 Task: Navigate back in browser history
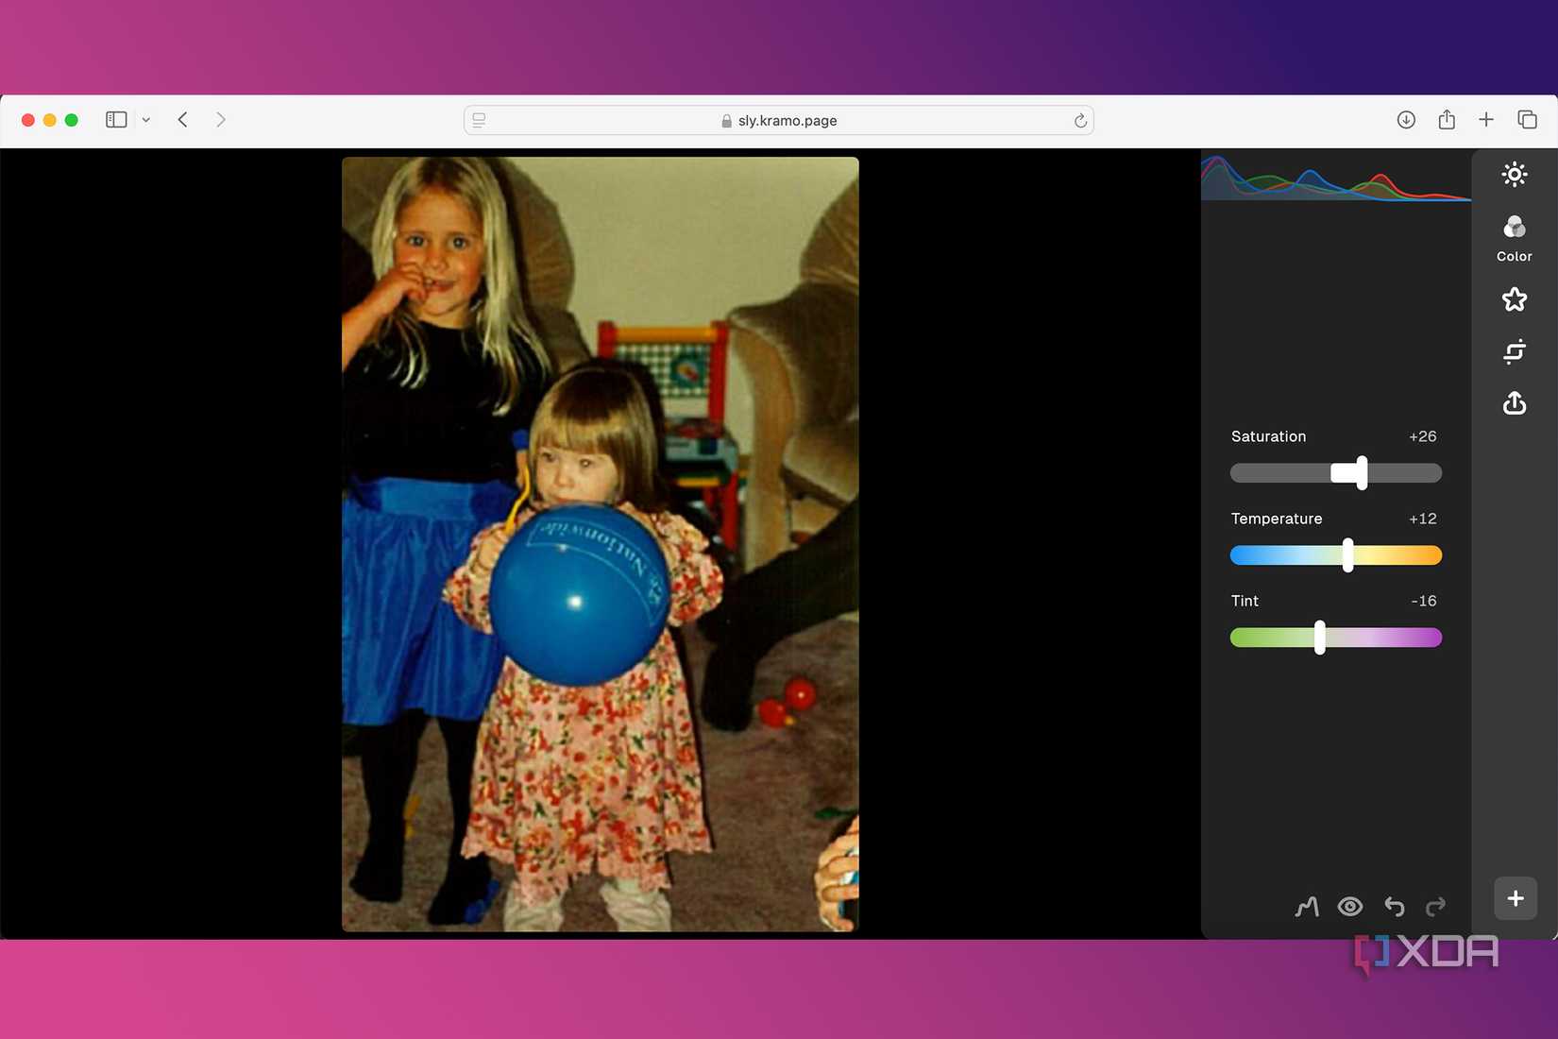pos(182,119)
